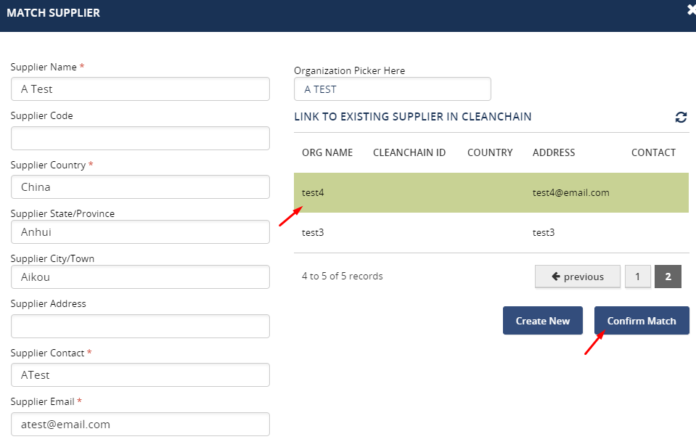Select page 2 in pagination

668,277
